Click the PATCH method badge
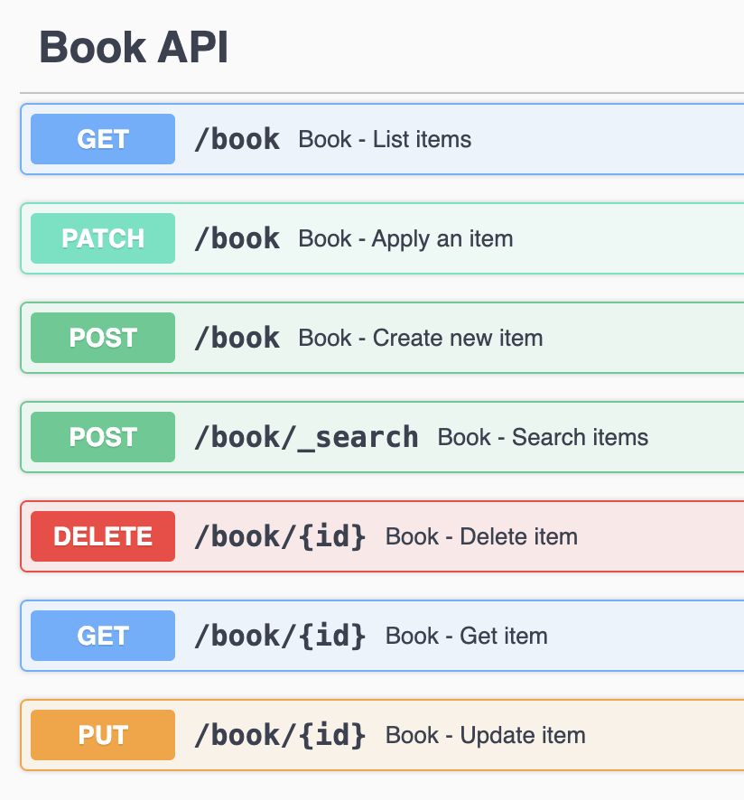This screenshot has width=744, height=800. [103, 238]
